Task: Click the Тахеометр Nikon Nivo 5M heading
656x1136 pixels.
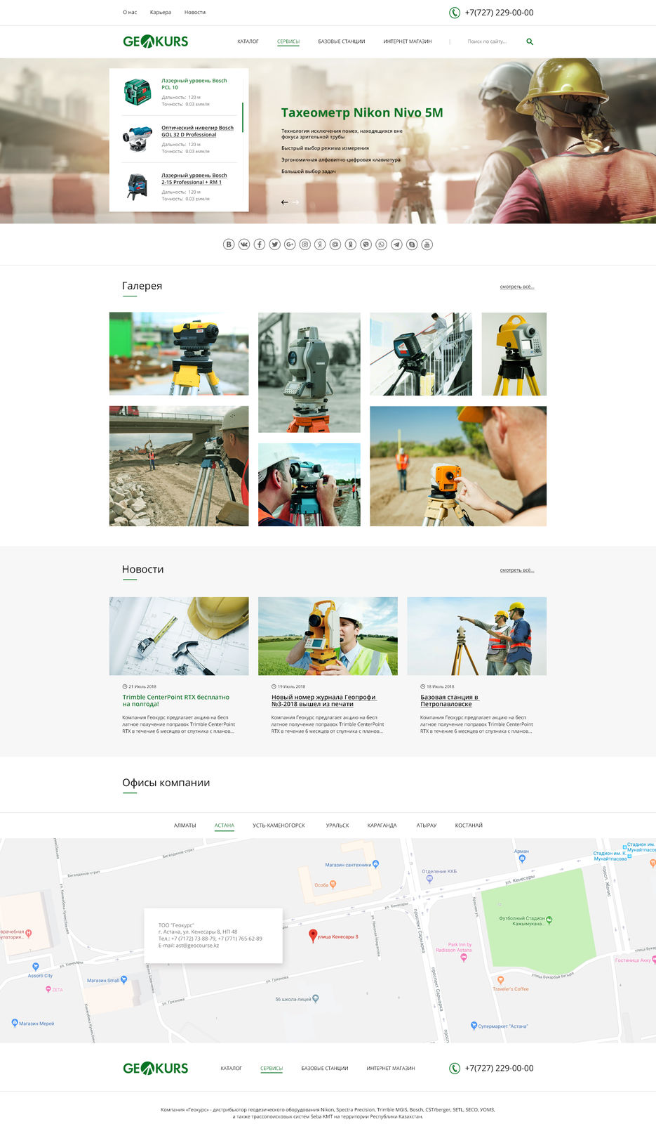Action: [x=362, y=112]
